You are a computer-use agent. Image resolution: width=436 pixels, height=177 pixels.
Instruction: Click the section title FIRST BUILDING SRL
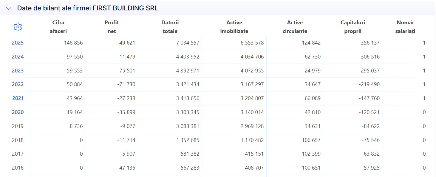125,8
